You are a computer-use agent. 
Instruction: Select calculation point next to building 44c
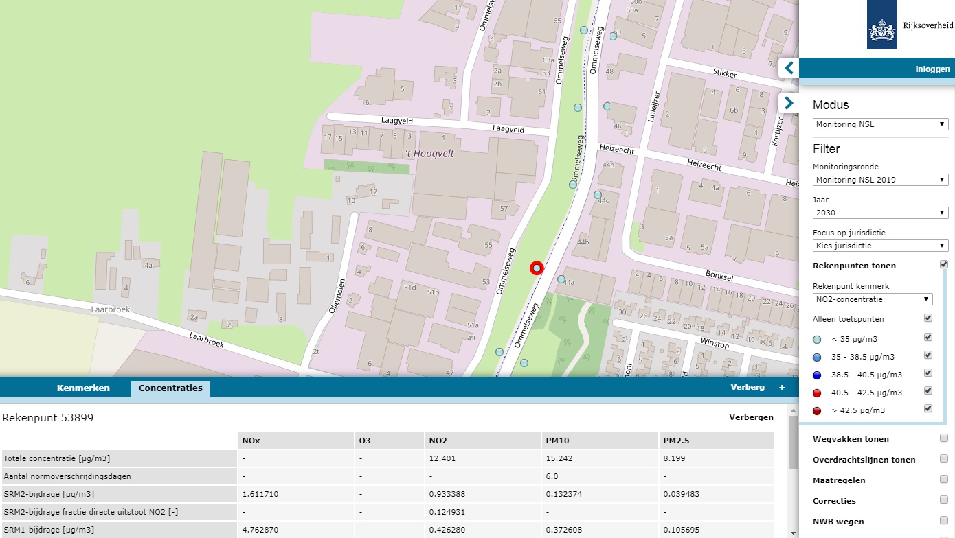click(597, 195)
